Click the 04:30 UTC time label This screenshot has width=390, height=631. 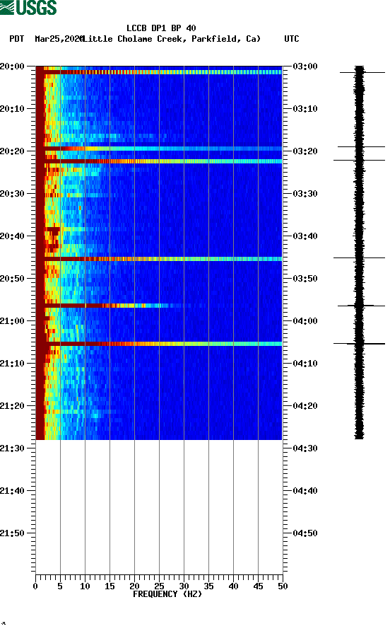click(x=305, y=448)
